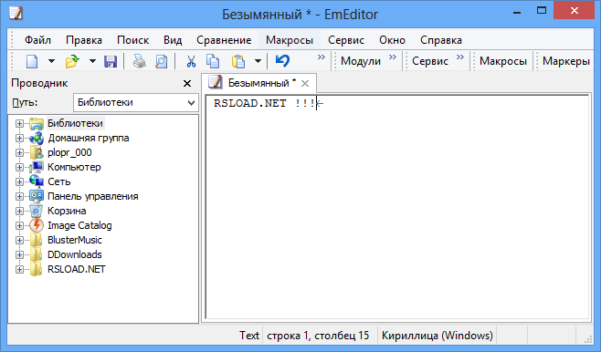This screenshot has height=352, width=601.
Task: Open the Вид menu
Action: click(173, 40)
